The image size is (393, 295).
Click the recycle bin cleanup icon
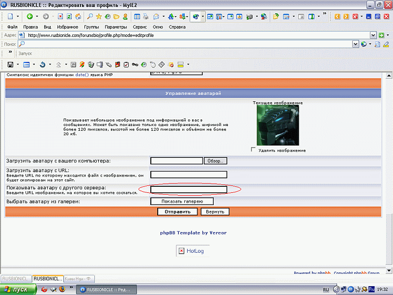[x=91, y=65]
